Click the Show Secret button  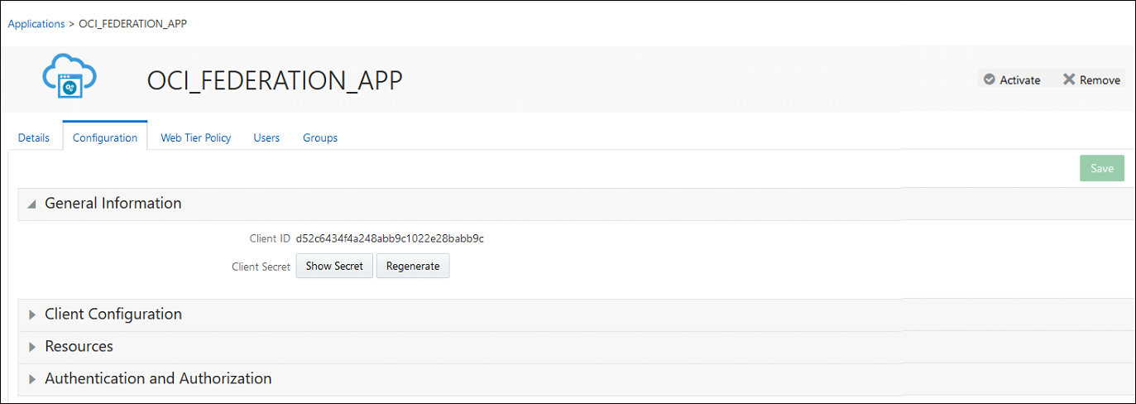point(334,266)
